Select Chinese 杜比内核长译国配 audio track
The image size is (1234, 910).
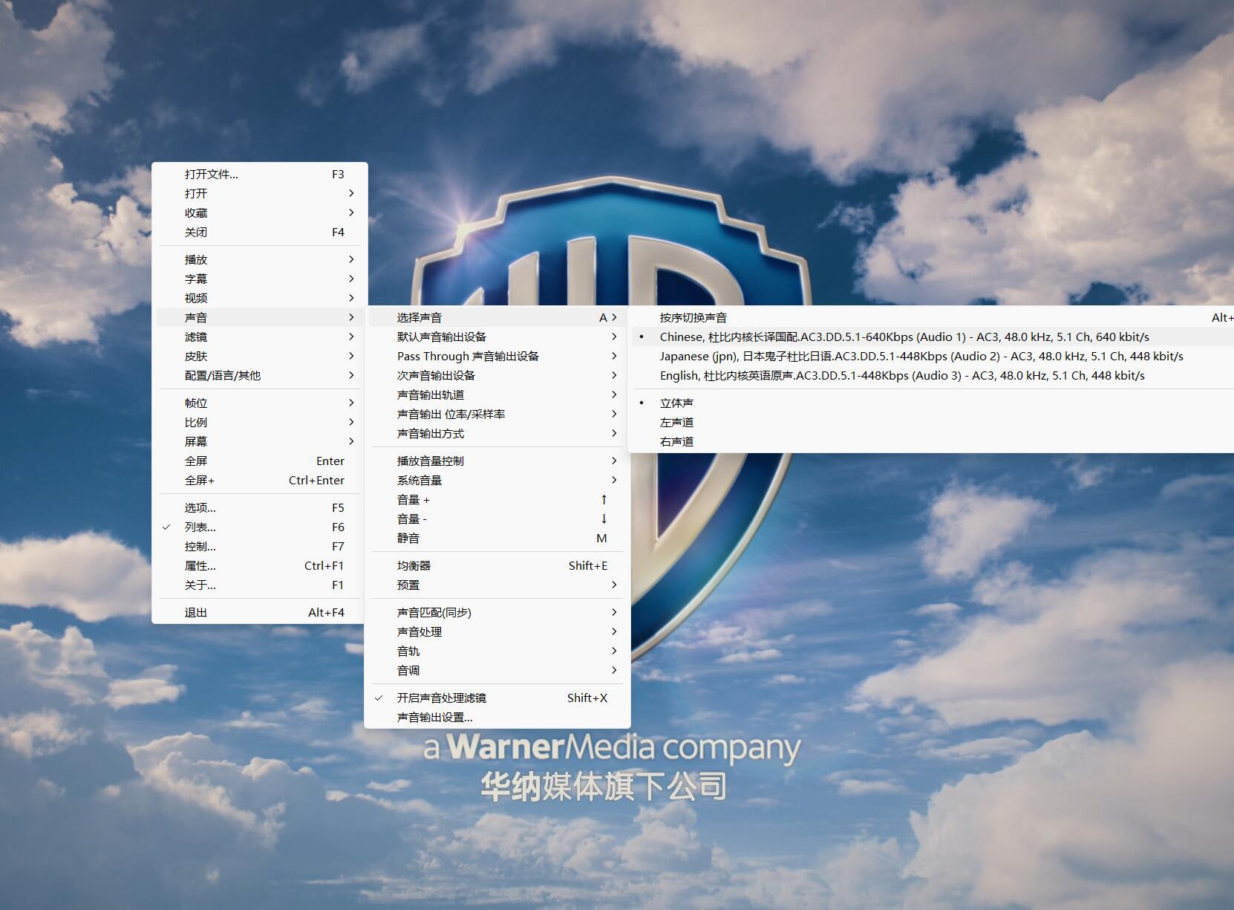tap(933, 337)
